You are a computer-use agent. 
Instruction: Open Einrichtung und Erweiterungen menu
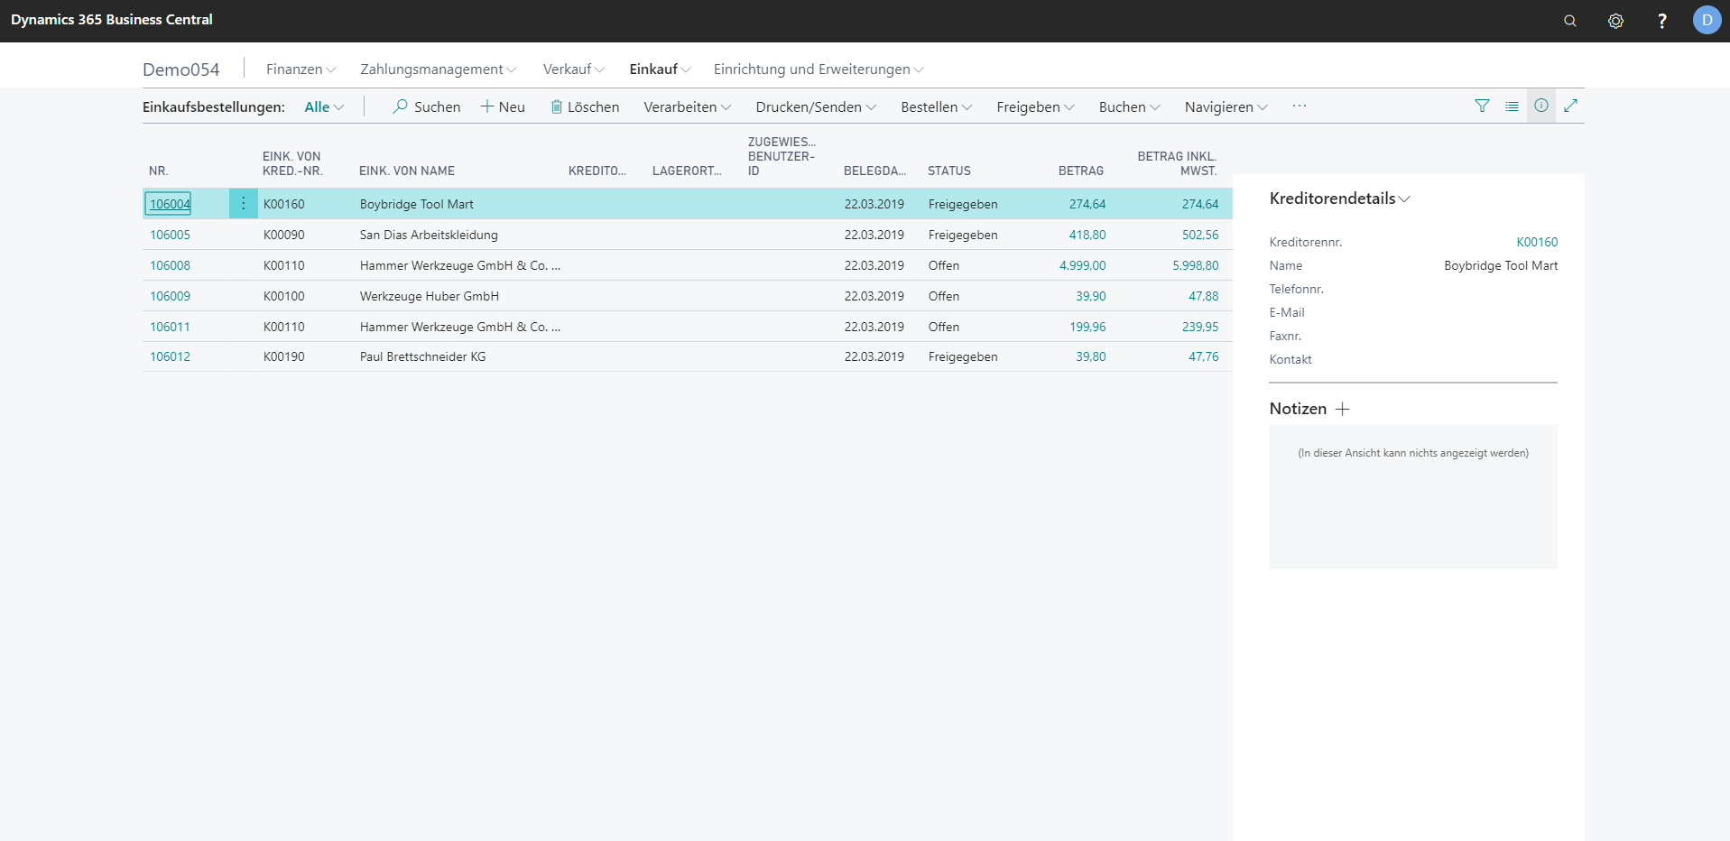(x=819, y=69)
